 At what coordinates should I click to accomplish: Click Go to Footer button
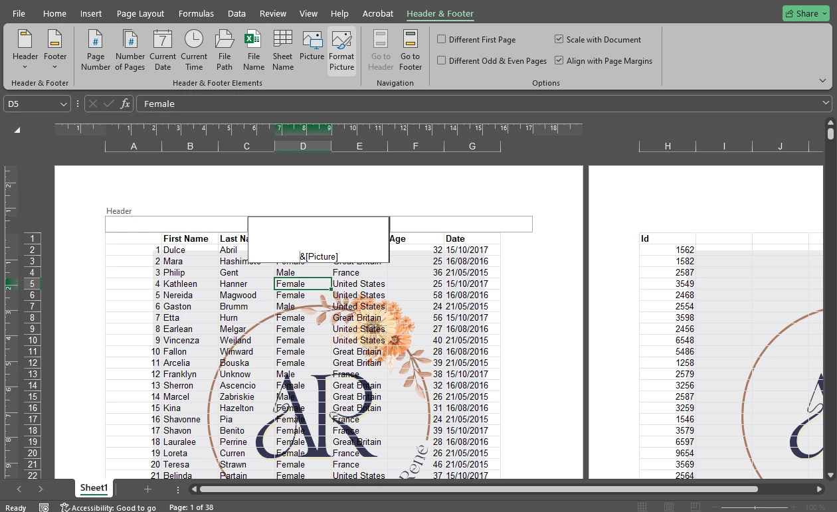click(411, 50)
